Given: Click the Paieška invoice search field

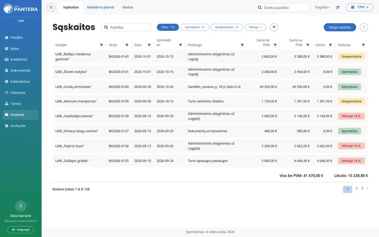Looking at the screenshot, I should coord(126,27).
